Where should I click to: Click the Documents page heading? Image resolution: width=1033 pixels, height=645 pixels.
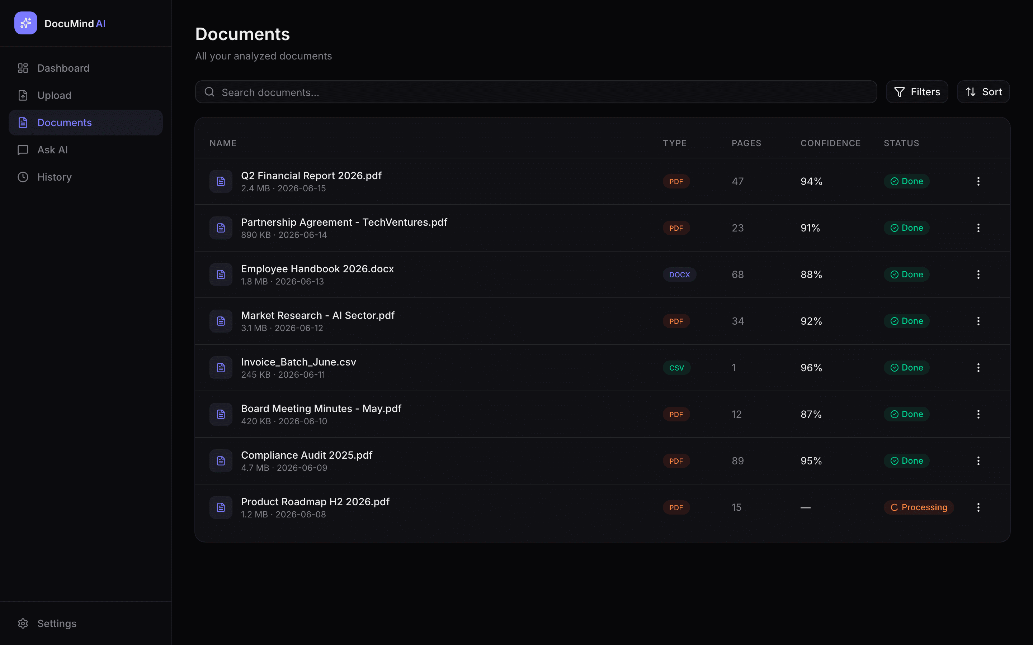coord(242,34)
